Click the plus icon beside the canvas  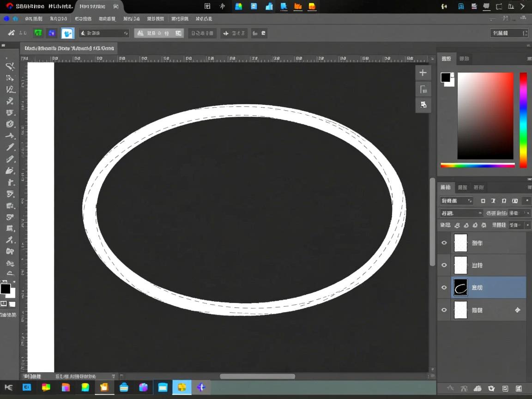click(x=423, y=73)
